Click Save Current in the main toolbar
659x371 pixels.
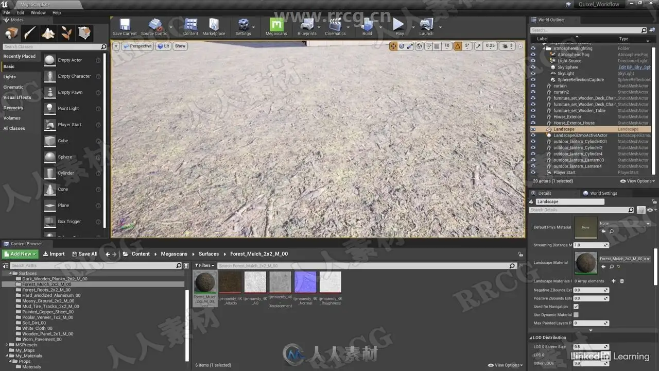(125, 27)
